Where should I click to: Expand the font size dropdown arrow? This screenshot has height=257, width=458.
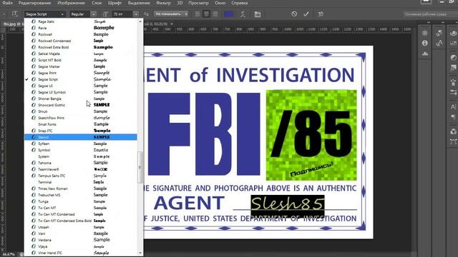pyautogui.click(x=136, y=14)
